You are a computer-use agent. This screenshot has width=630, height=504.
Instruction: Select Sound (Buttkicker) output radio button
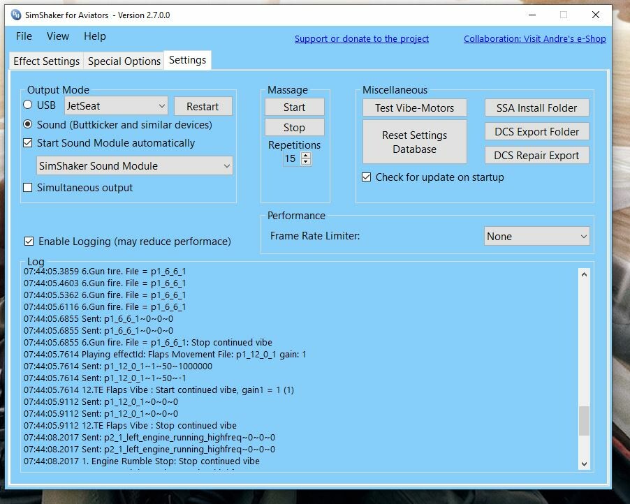[28, 124]
